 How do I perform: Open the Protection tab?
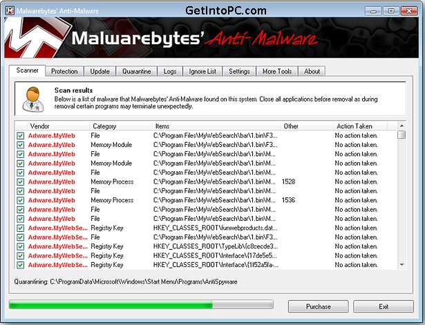(64, 72)
